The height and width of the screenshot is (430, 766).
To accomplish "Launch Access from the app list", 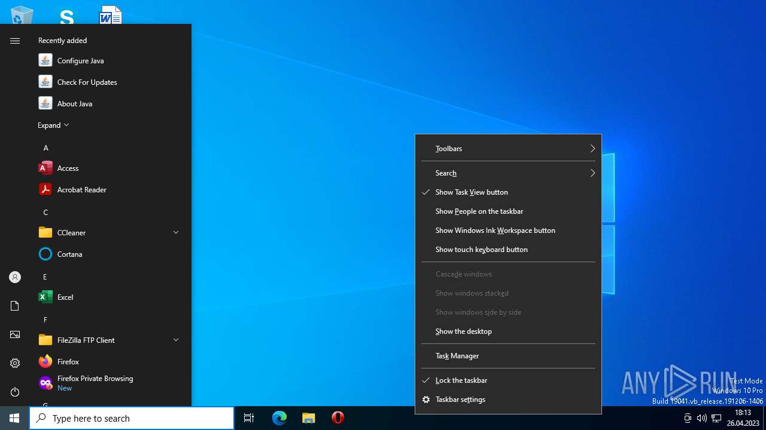I will click(109, 168).
